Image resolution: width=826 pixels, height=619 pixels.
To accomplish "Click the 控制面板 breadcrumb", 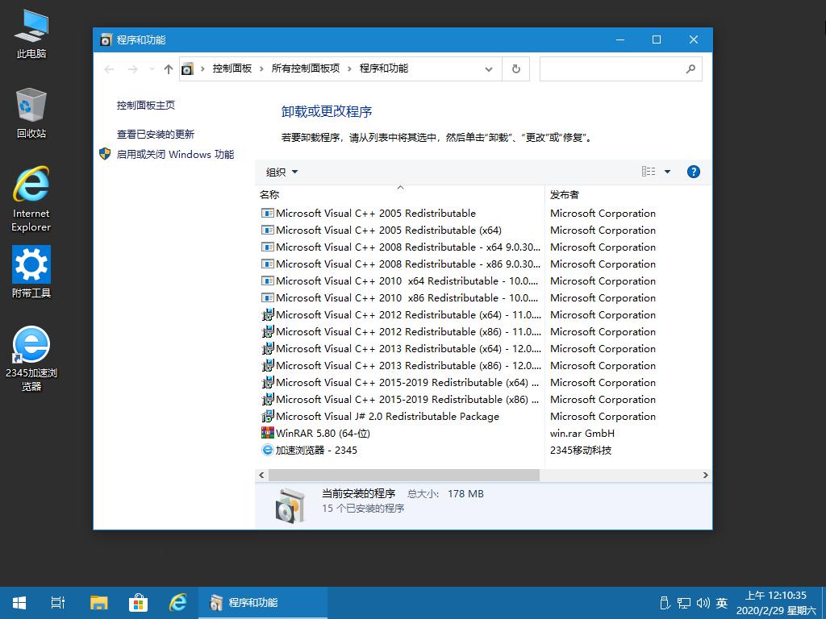I will 232,69.
